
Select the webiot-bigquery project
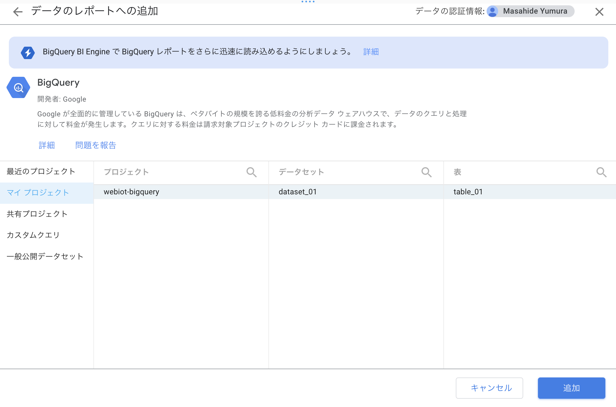click(131, 192)
